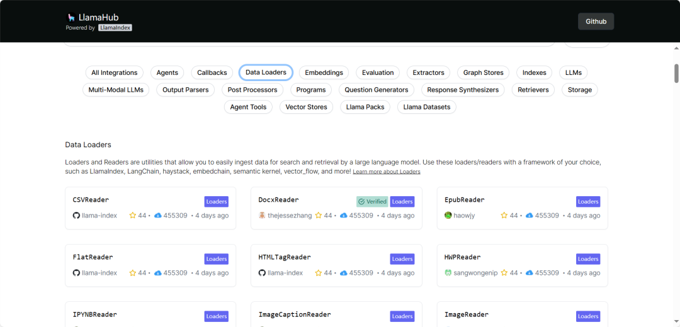Image resolution: width=680 pixels, height=327 pixels.
Task: Click Loaders tag on HWPReader card
Action: pyautogui.click(x=588, y=259)
